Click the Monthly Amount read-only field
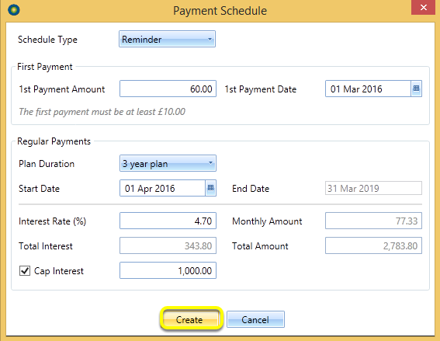 tap(373, 221)
